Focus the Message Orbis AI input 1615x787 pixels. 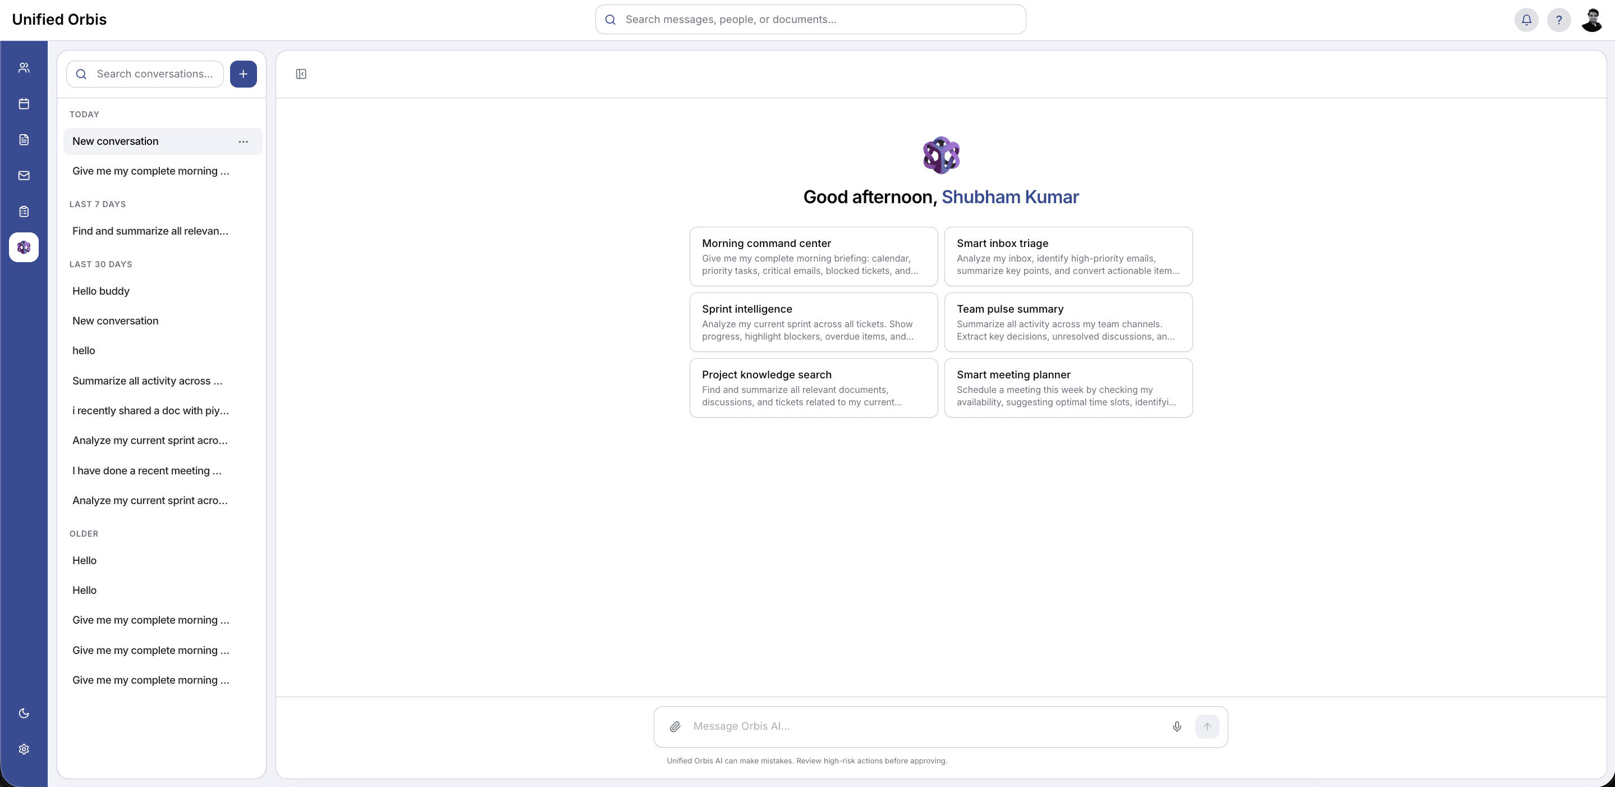pos(925,726)
